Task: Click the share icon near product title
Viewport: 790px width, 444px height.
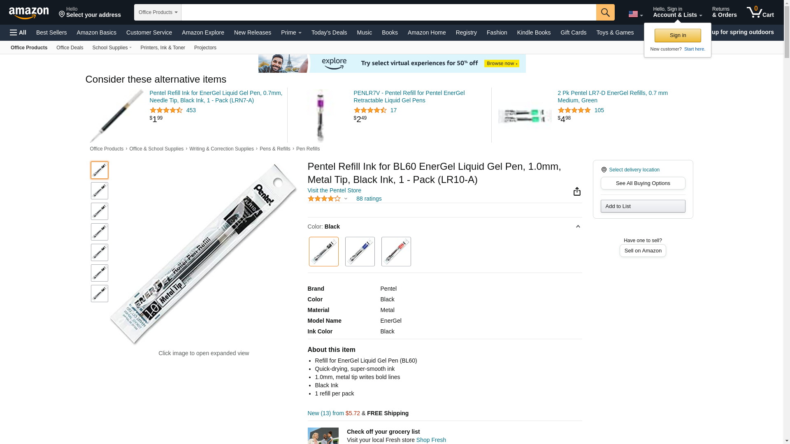Action: pyautogui.click(x=577, y=192)
